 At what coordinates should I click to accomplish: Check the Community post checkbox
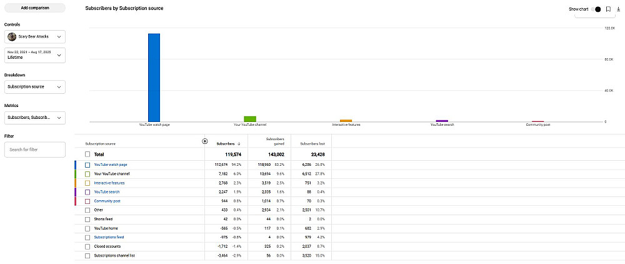tap(87, 201)
